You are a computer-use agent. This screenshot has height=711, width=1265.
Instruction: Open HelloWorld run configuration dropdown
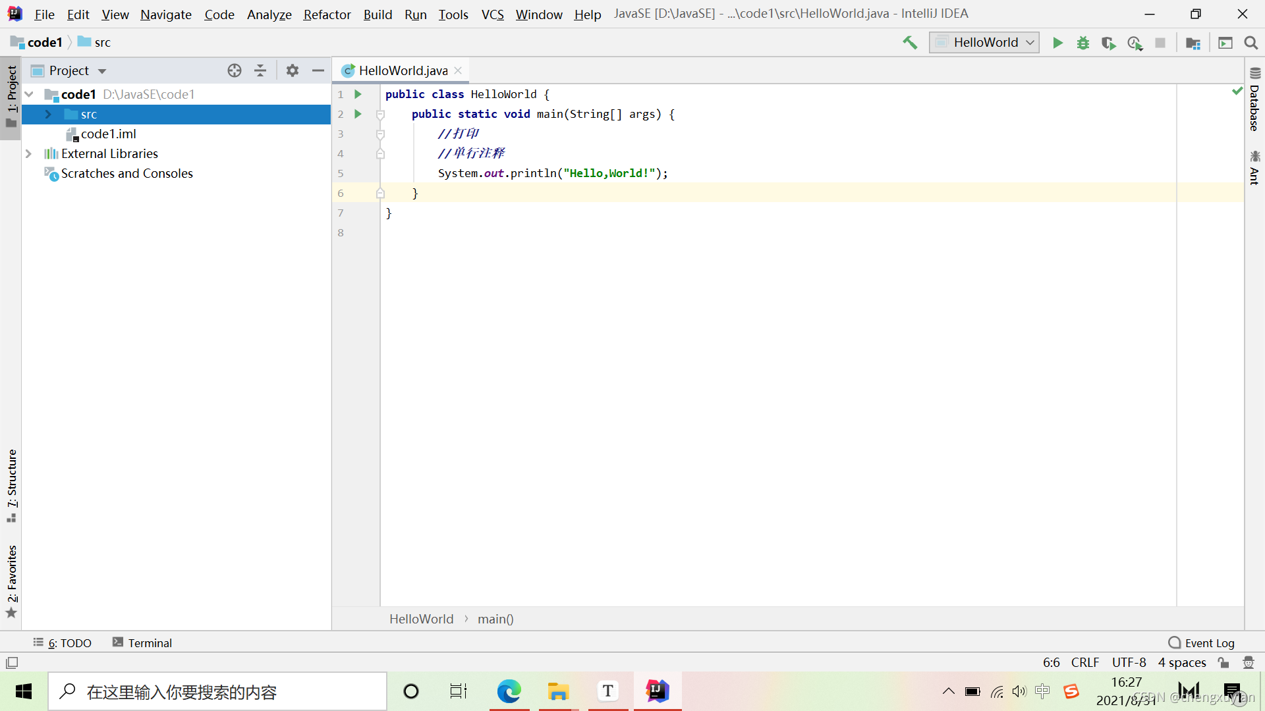coord(984,43)
